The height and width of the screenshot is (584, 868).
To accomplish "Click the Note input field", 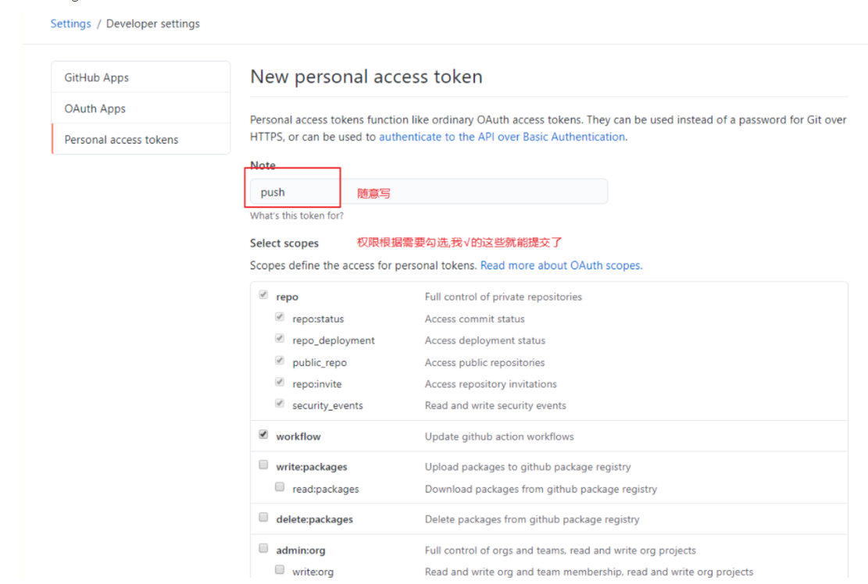I will pos(469,192).
